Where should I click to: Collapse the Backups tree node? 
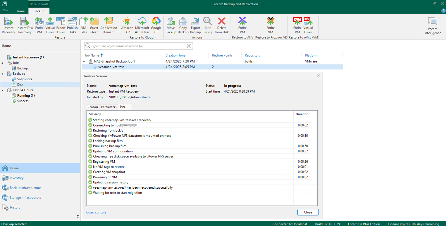(3, 74)
